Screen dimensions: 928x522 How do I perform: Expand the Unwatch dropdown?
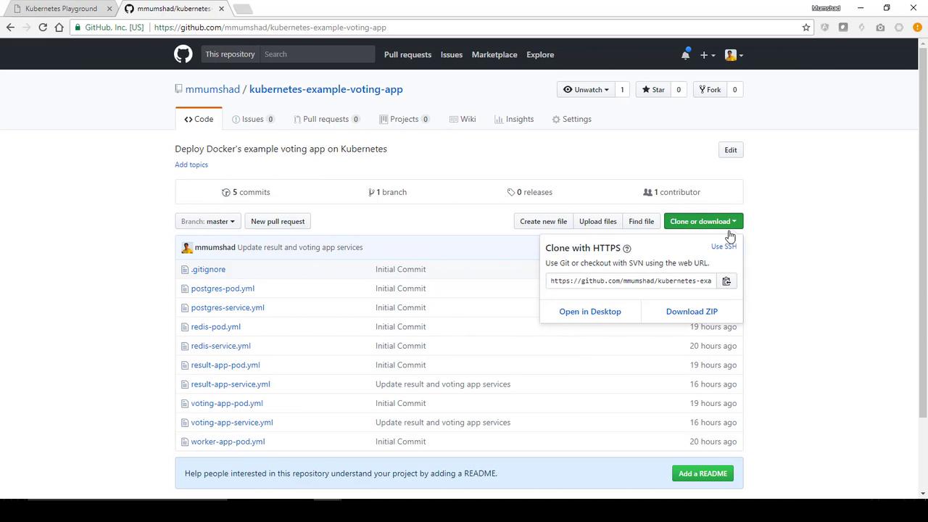pyautogui.click(x=585, y=90)
